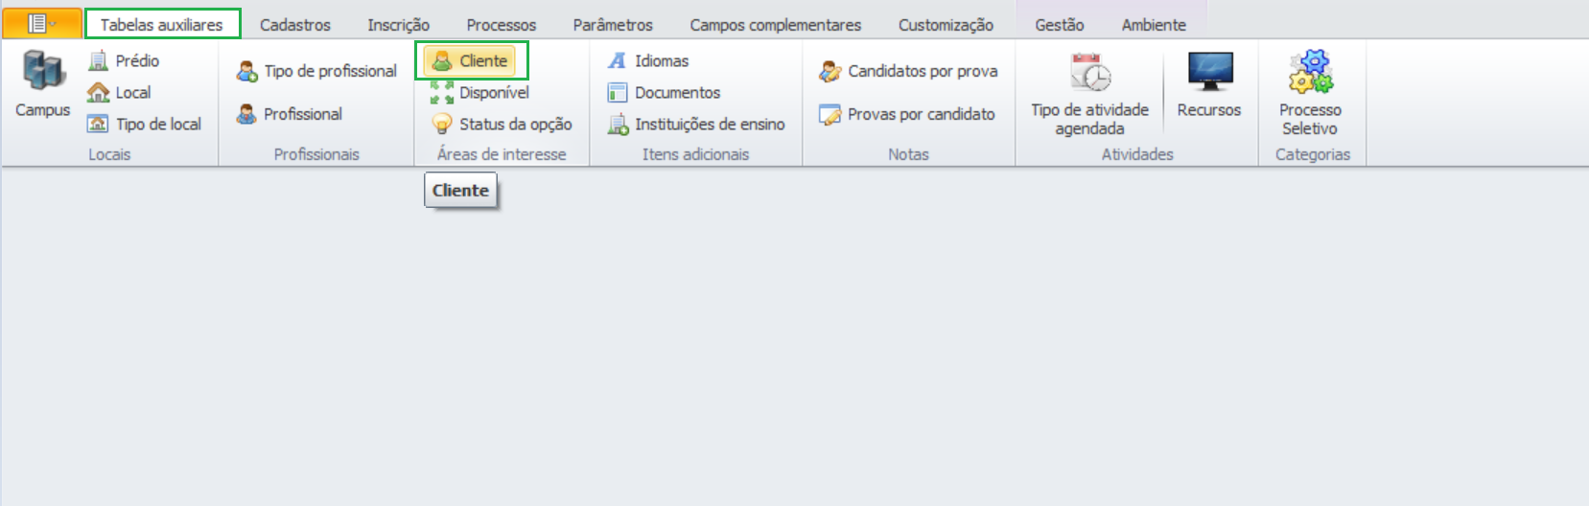Open the Local table

point(133,93)
